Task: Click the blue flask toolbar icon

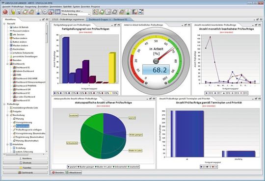Action: pyautogui.click(x=38, y=12)
